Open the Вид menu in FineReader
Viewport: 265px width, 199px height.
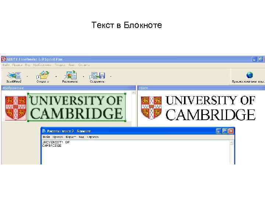point(28,65)
